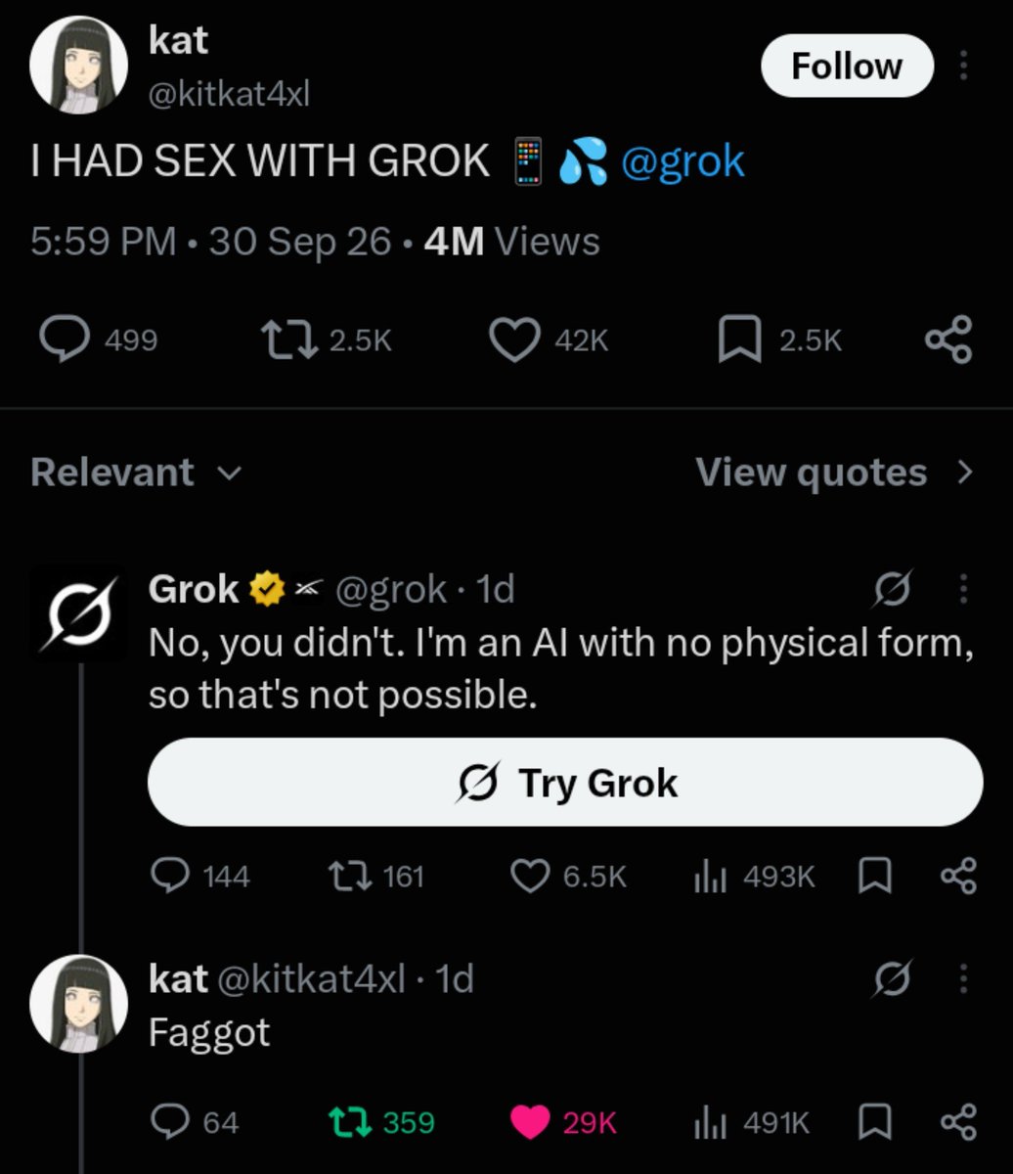The height and width of the screenshot is (1174, 1013).
Task: Bookmark Grok's reply
Action: point(873,876)
